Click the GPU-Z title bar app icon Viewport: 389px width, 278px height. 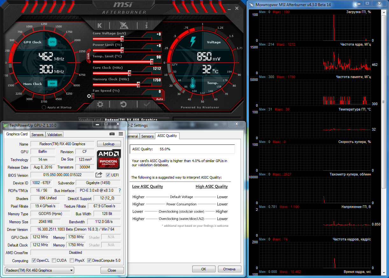(5, 125)
